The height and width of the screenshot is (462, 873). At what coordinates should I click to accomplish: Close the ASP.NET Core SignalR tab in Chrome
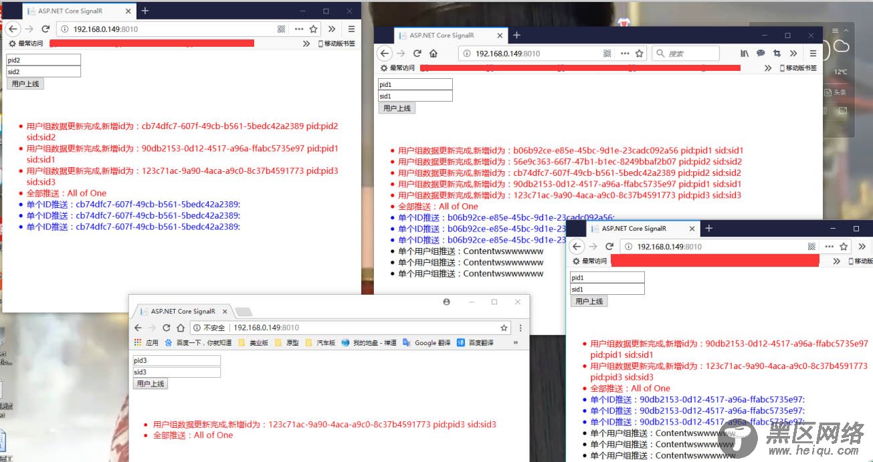[x=225, y=312]
